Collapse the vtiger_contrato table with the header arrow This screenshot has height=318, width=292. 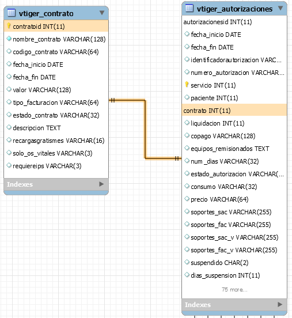102,13
